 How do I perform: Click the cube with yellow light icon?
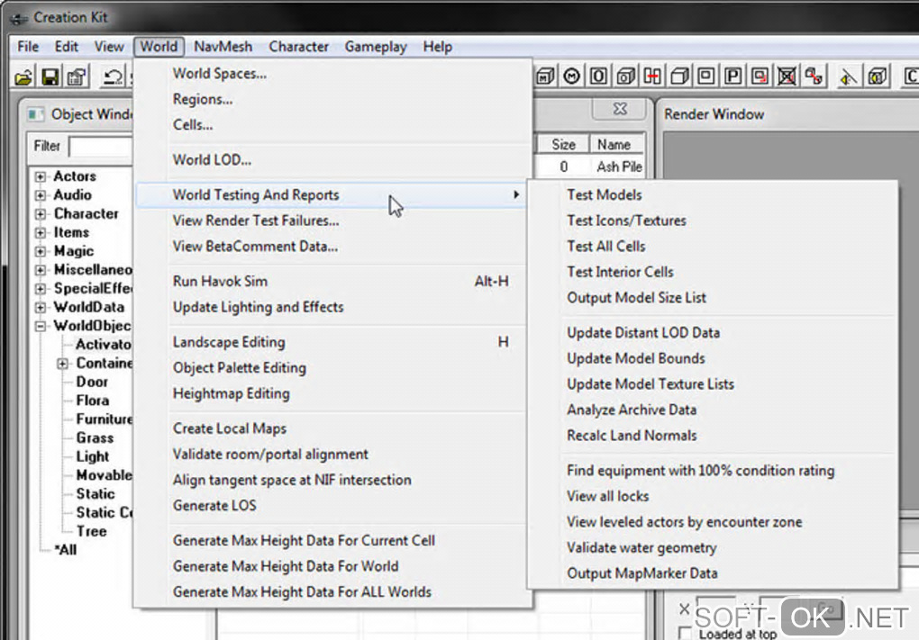[878, 77]
